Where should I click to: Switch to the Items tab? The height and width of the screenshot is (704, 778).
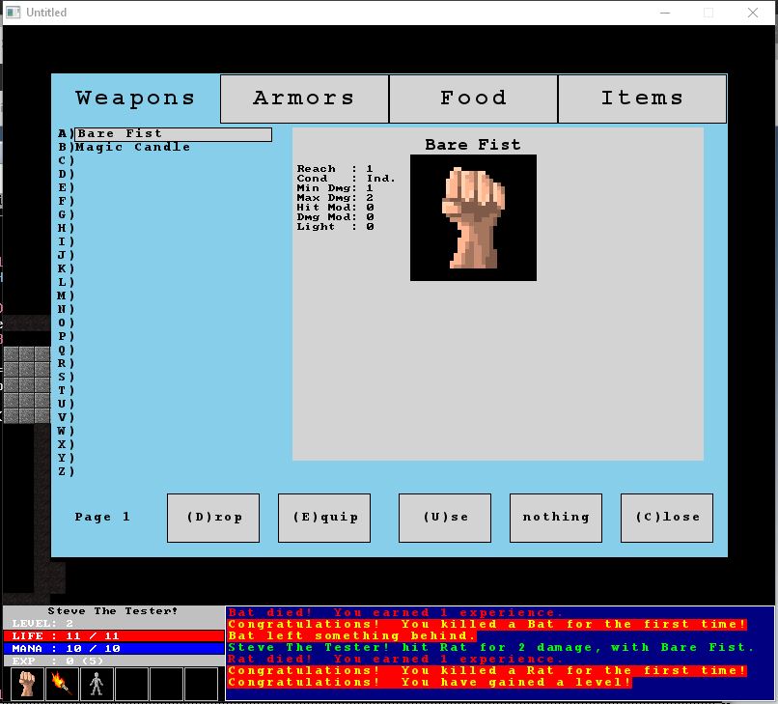click(642, 99)
